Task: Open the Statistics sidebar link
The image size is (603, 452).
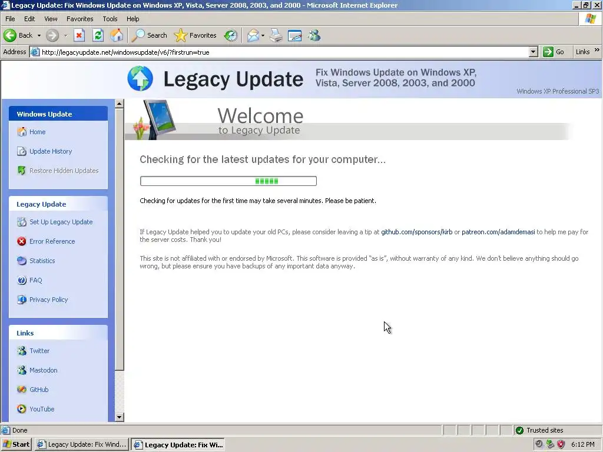Action: [x=42, y=261]
